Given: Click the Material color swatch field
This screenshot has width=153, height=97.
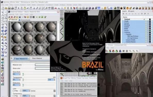Looking at the screenshot, I should click(42, 65).
